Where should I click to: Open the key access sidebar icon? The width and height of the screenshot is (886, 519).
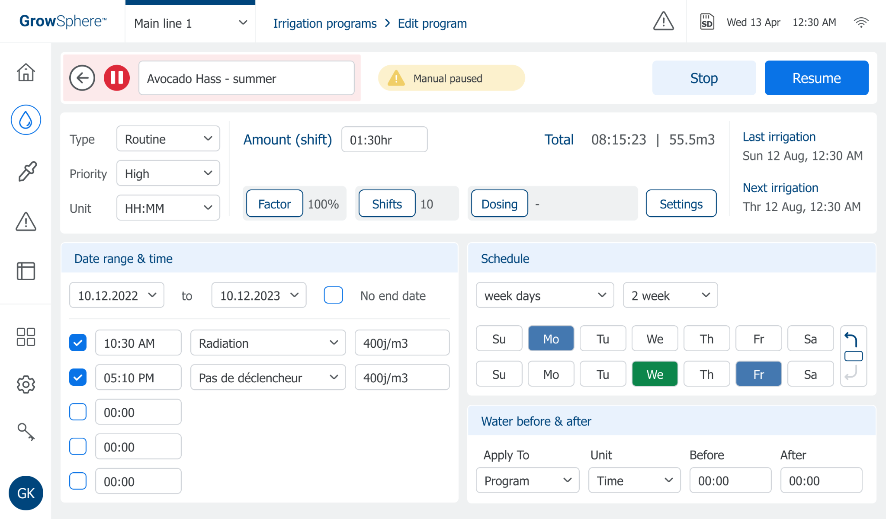tap(26, 432)
